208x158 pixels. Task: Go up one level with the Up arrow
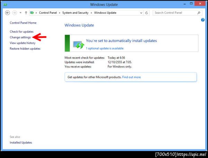[x=26, y=13]
